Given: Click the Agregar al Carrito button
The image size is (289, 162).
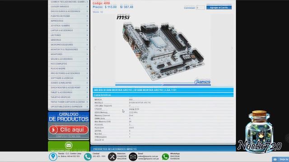Looking at the screenshot, I should 219,8.
